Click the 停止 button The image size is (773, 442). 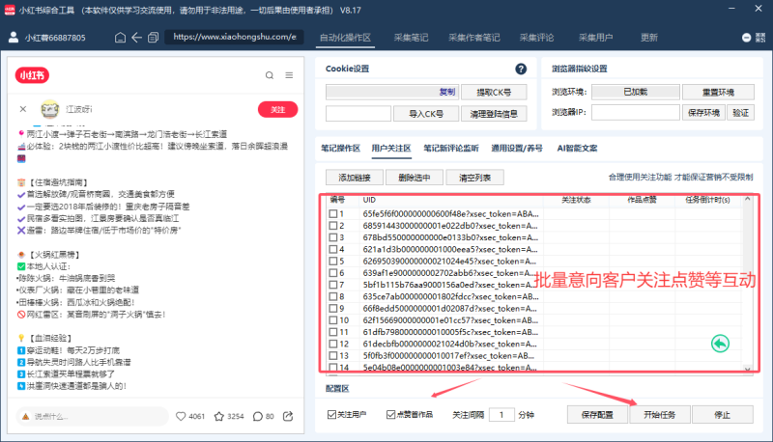(x=722, y=415)
